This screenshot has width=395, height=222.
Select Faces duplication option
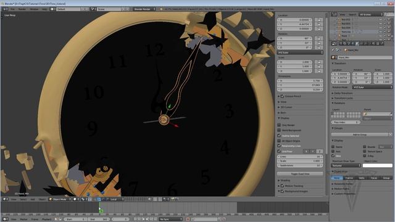point(374,178)
